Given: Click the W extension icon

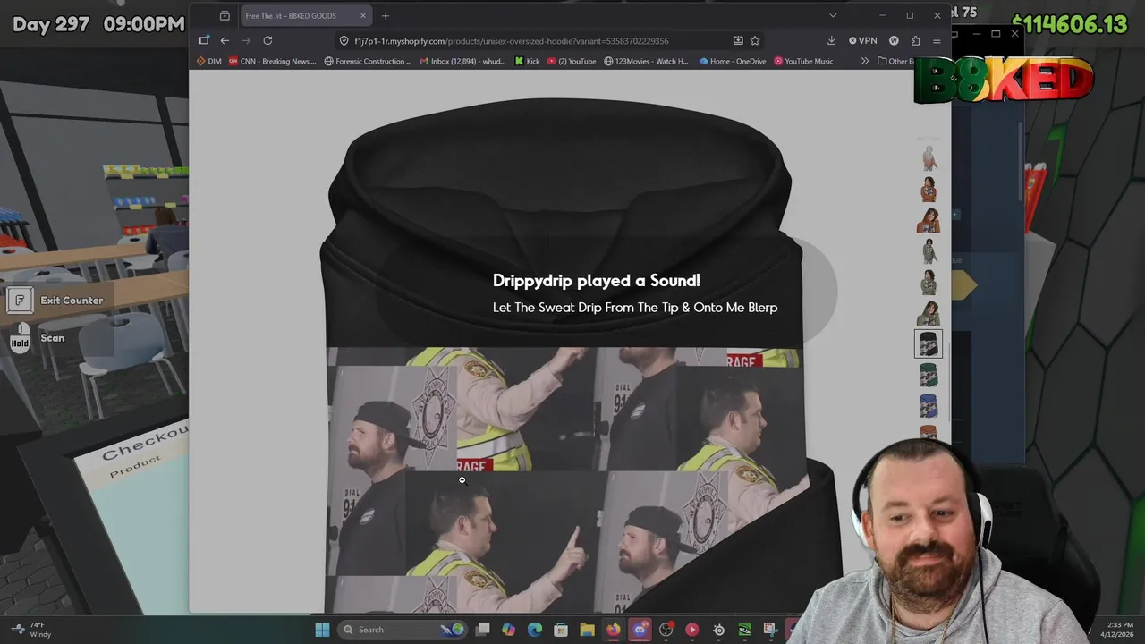Looking at the screenshot, I should click(x=894, y=40).
